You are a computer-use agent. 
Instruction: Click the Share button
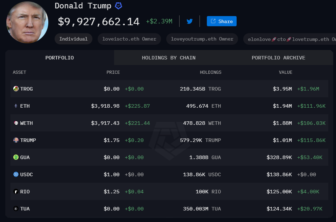pos(222,21)
